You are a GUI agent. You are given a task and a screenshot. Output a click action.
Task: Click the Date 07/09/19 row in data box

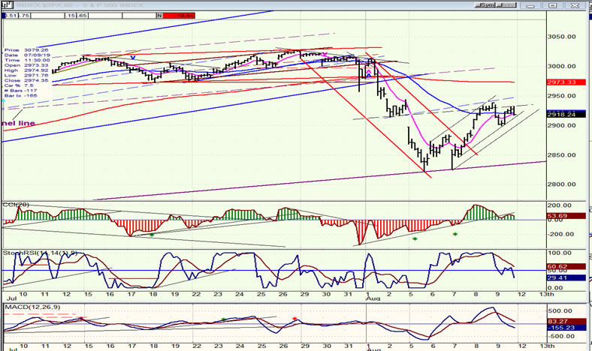pos(26,55)
